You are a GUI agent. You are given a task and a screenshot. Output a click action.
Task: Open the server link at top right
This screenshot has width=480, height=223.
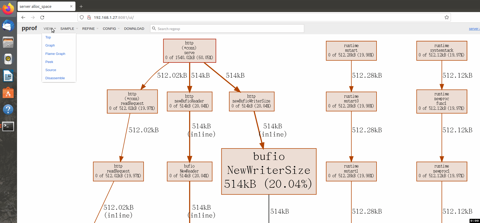(x=474, y=29)
